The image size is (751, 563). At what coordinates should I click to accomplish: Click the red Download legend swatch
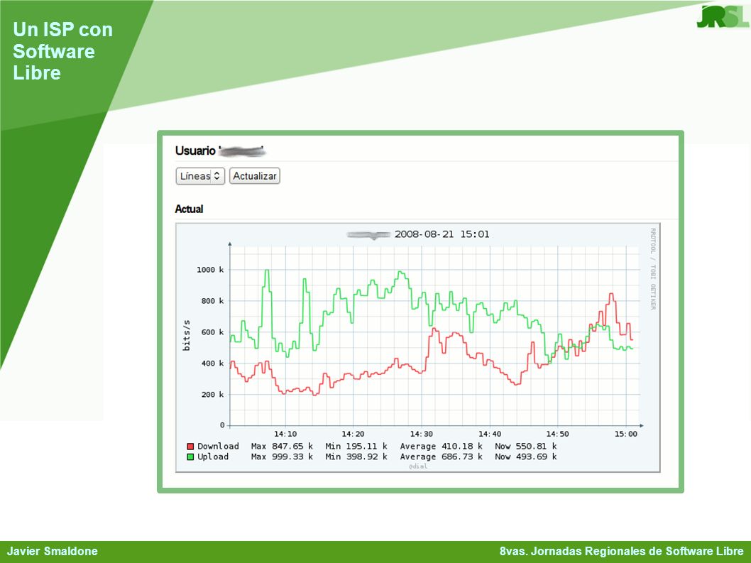[190, 447]
